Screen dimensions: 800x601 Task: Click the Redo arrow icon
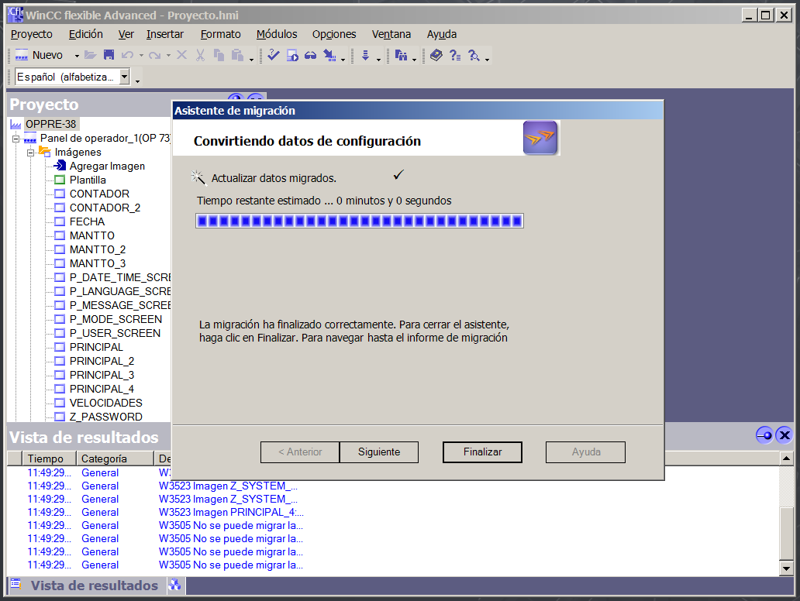[x=154, y=55]
